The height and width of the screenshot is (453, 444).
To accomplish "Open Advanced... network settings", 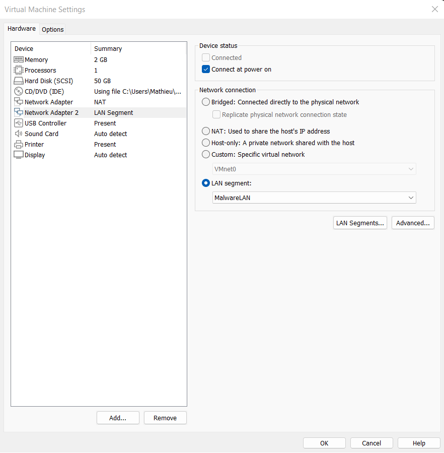I will click(413, 223).
